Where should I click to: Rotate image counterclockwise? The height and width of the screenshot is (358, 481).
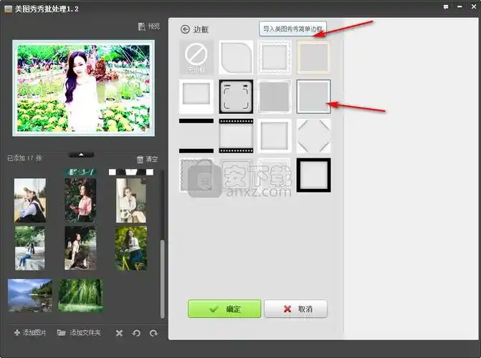pos(136,333)
